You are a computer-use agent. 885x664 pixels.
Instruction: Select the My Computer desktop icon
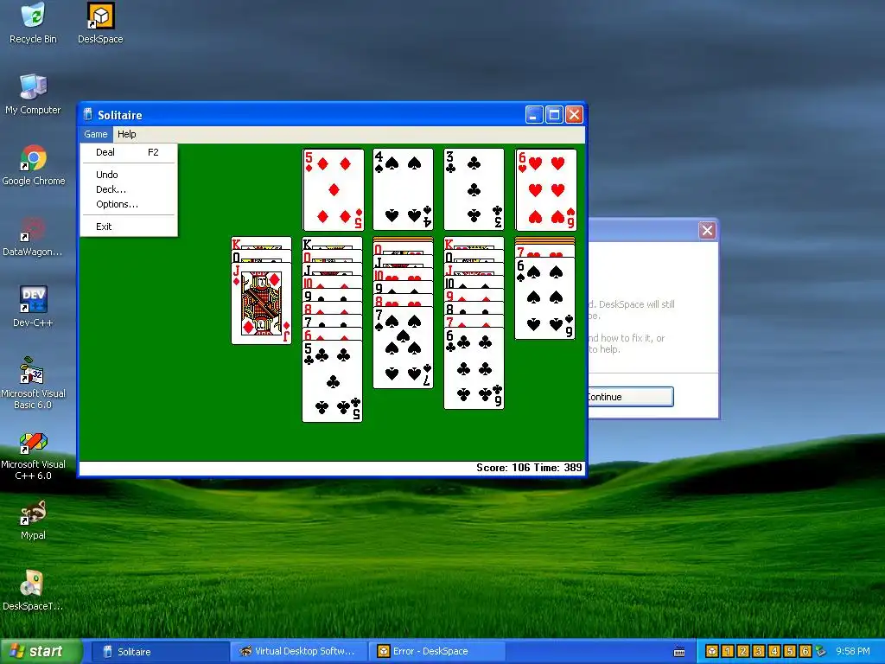33,93
